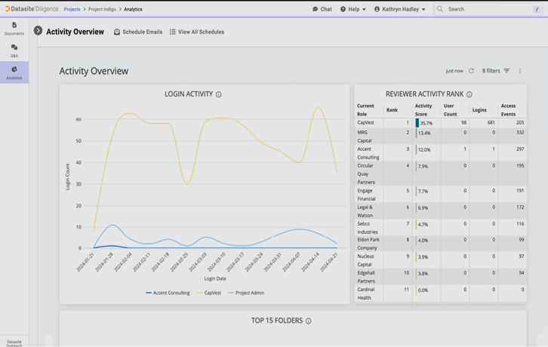This screenshot has height=347, width=548.
Task: Collapse the Activity Overview arrow button
Action: click(x=38, y=31)
